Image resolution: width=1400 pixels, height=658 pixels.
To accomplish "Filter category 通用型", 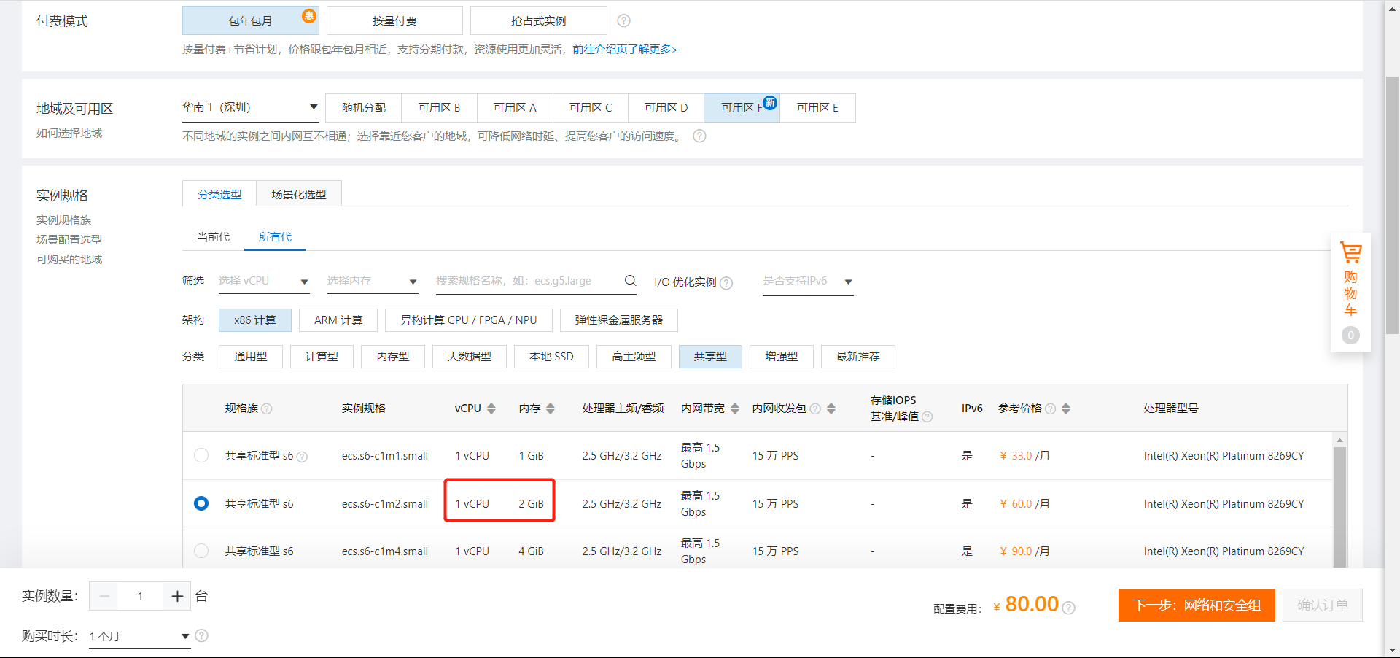I will 250,356.
